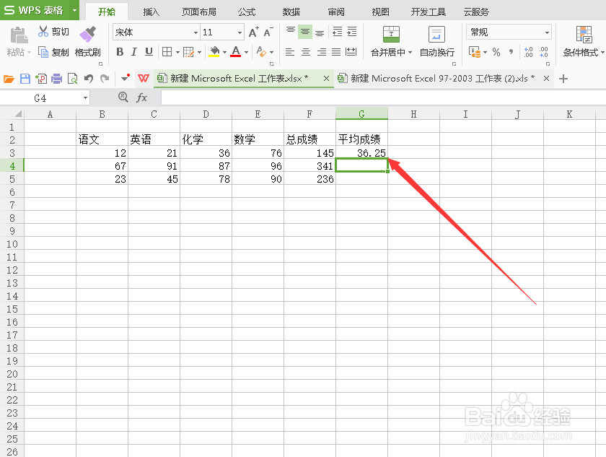Open Conditional Formatting icon
606x457 pixels.
click(584, 35)
